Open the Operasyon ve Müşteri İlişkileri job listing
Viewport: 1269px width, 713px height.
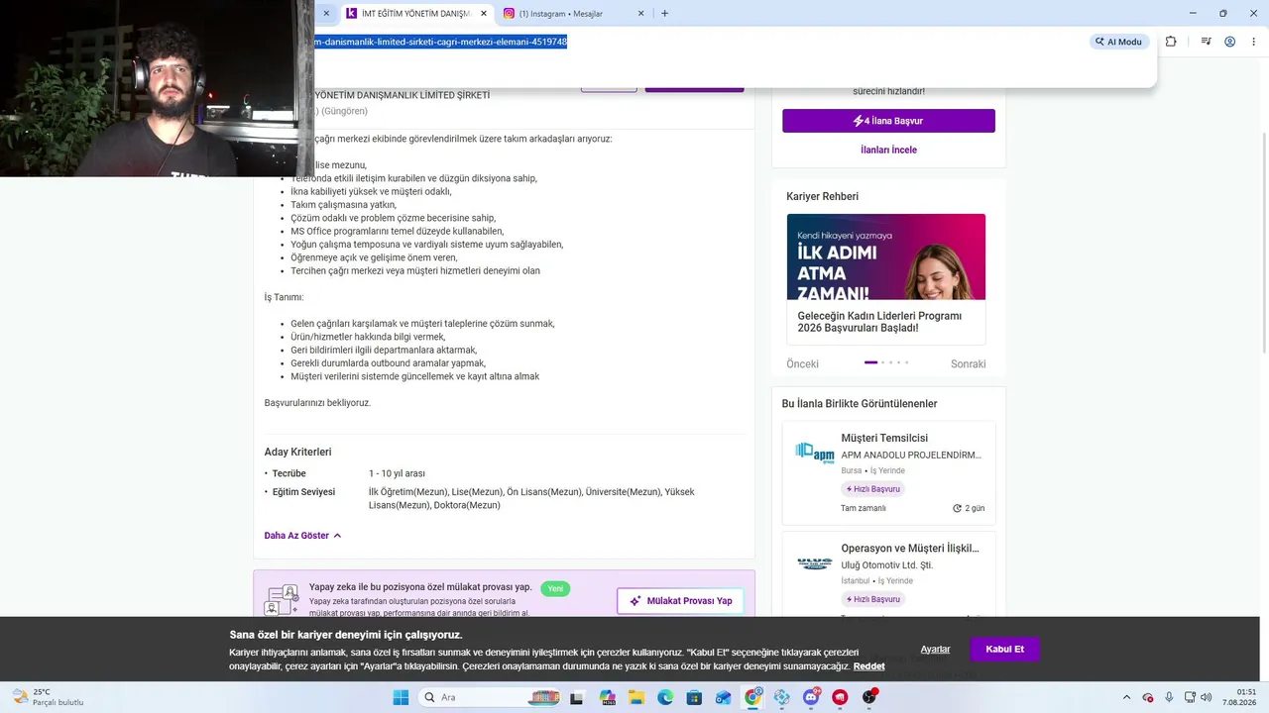(910, 548)
